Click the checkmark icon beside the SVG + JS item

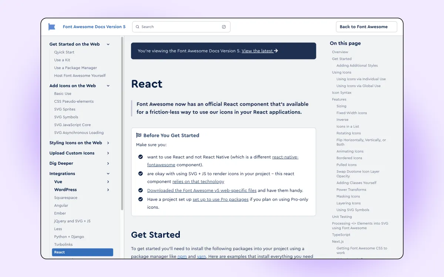pos(141,174)
